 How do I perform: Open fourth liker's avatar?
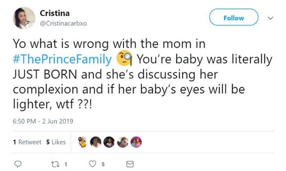point(122,142)
